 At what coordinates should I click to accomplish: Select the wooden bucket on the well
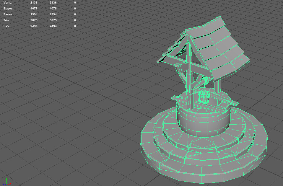(x=204, y=97)
